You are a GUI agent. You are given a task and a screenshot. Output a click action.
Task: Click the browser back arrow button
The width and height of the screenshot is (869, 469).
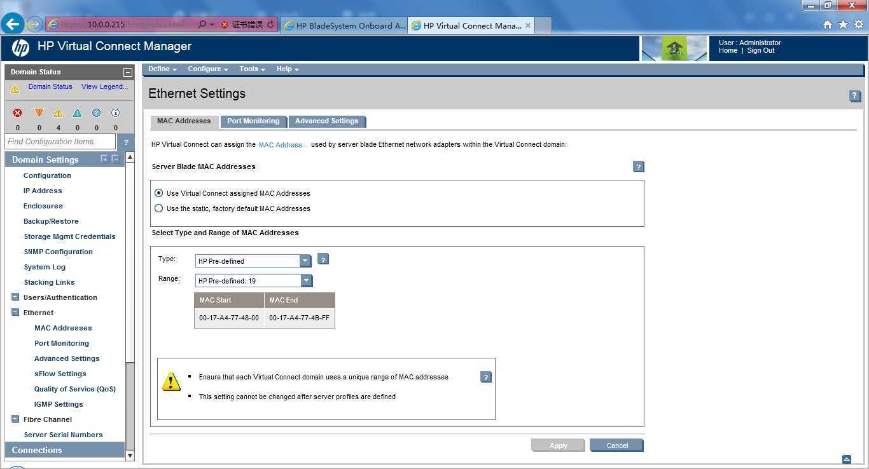[x=13, y=25]
